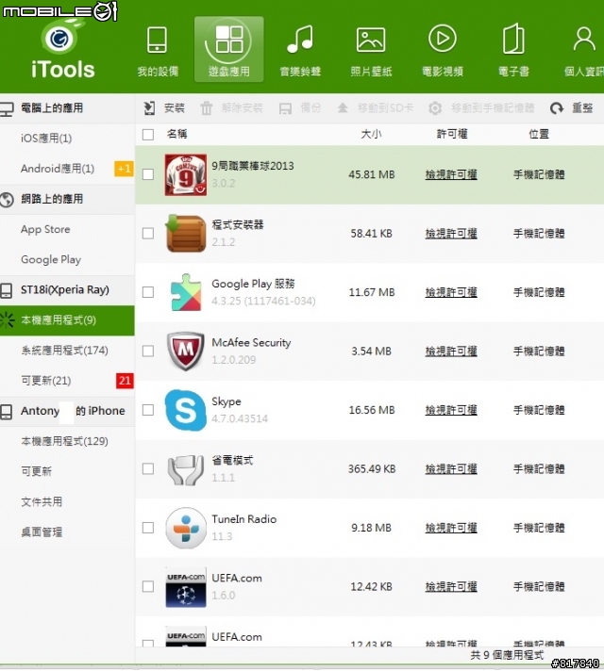Open 檢視許可權 for McAfee Security
The width and height of the screenshot is (604, 671).
click(451, 352)
